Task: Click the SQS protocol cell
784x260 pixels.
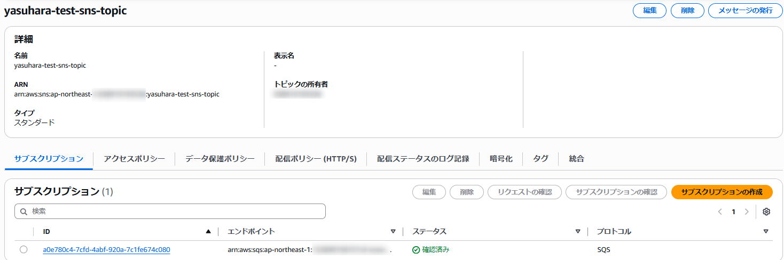Action: tap(603, 249)
